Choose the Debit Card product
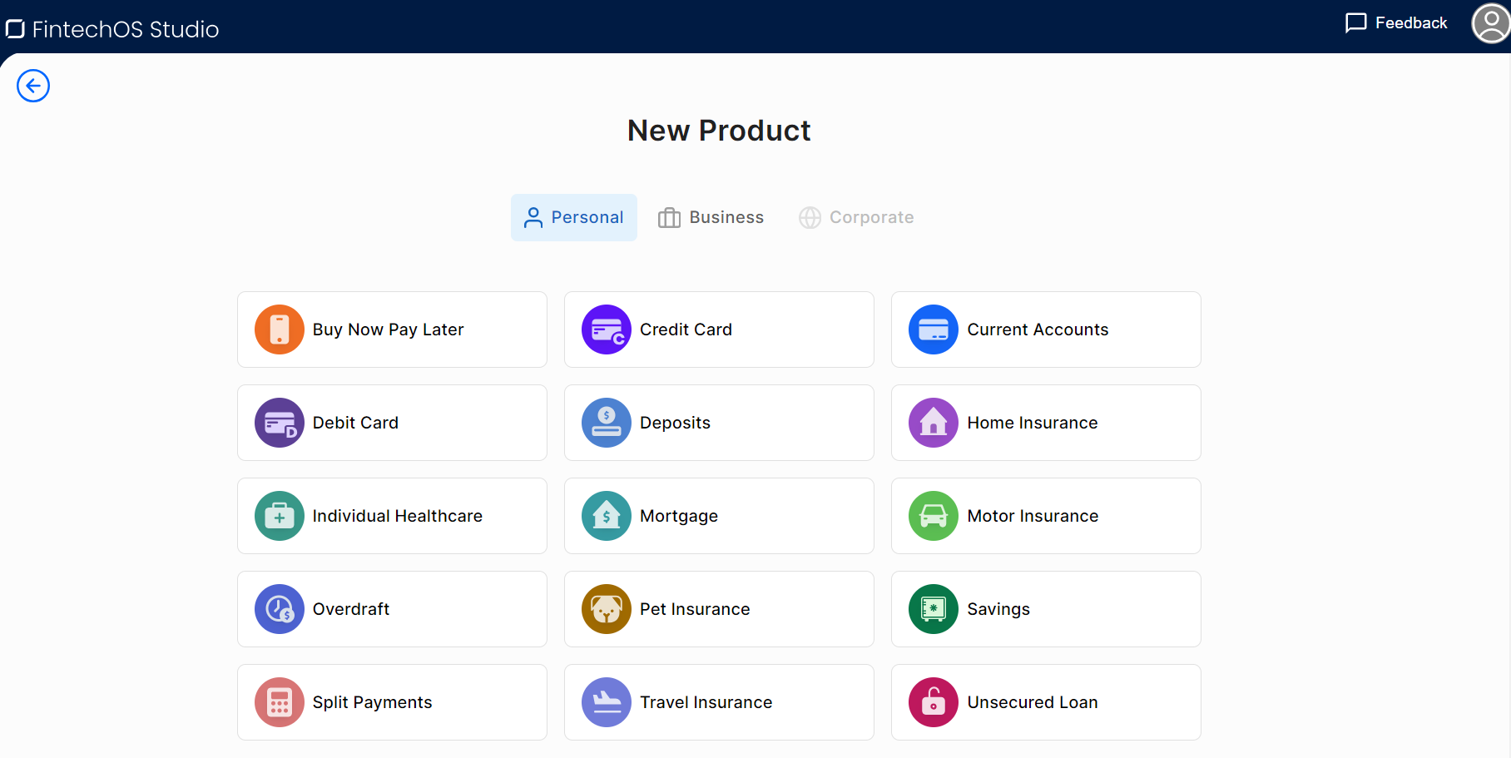The height and width of the screenshot is (758, 1511). 392,423
